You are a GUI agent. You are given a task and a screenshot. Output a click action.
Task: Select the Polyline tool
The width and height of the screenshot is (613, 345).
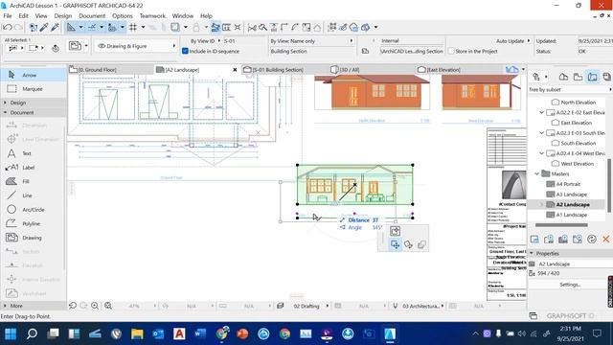[34, 223]
